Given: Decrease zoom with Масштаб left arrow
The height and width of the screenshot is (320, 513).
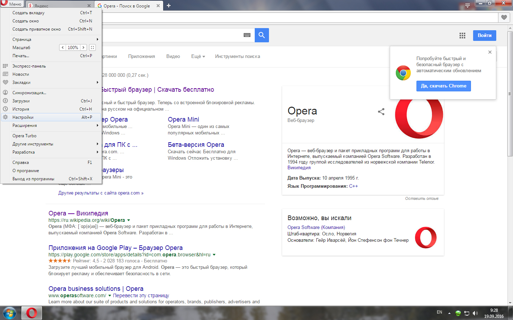Looking at the screenshot, I should tap(63, 47).
